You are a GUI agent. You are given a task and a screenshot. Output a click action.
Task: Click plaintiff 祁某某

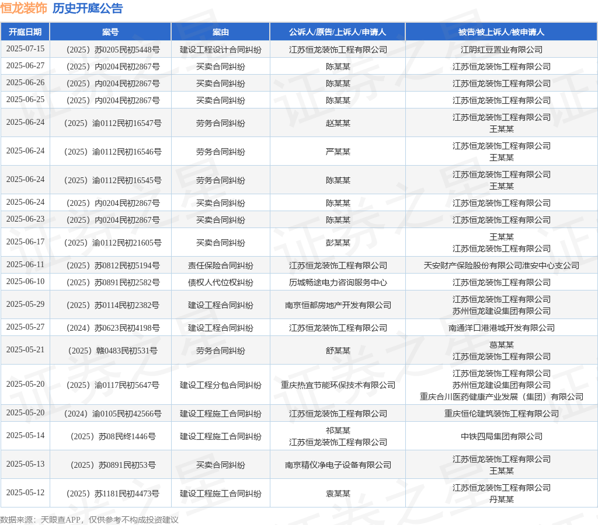(x=338, y=430)
